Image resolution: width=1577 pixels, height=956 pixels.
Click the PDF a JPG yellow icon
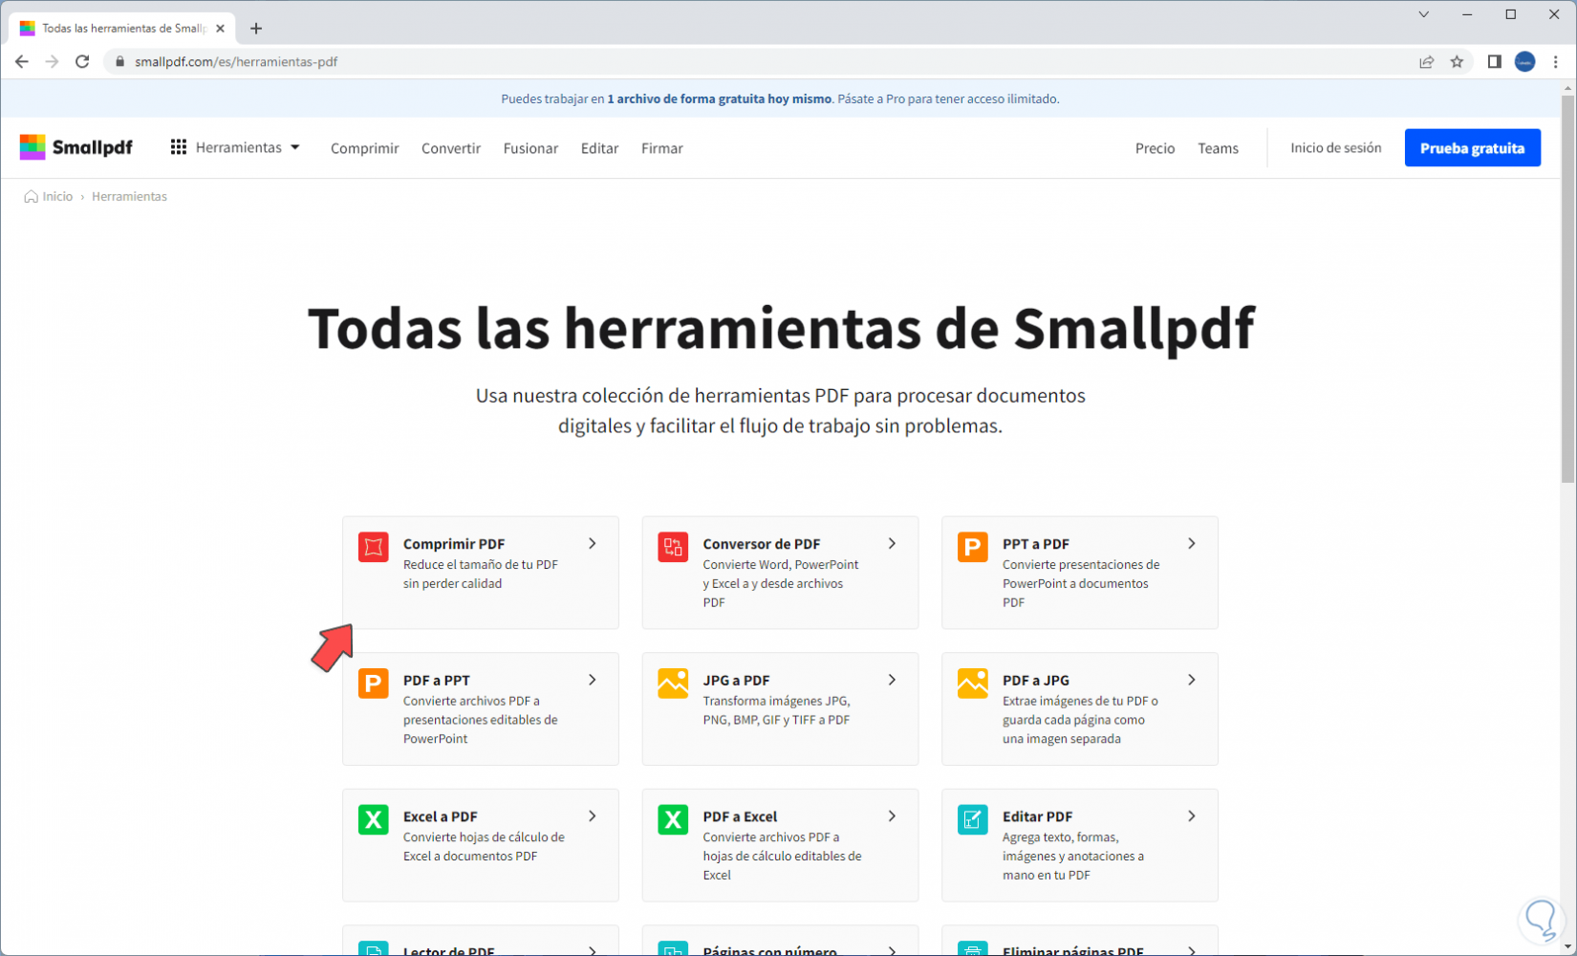click(973, 684)
